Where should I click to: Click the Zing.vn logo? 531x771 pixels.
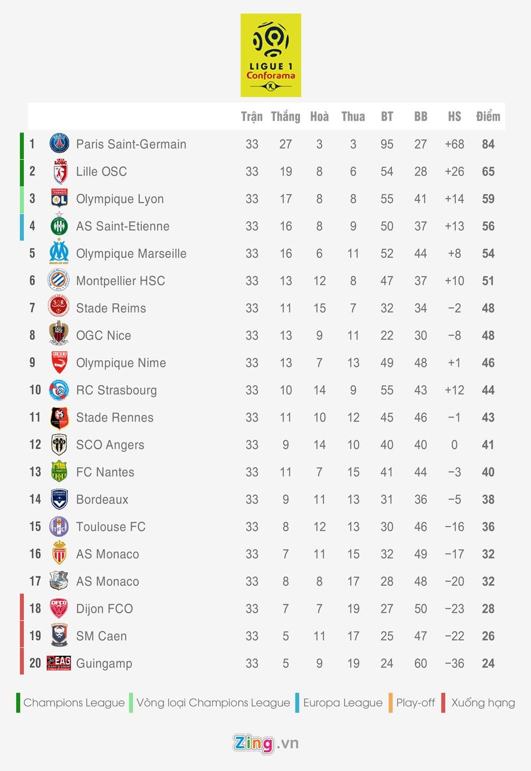click(x=265, y=743)
